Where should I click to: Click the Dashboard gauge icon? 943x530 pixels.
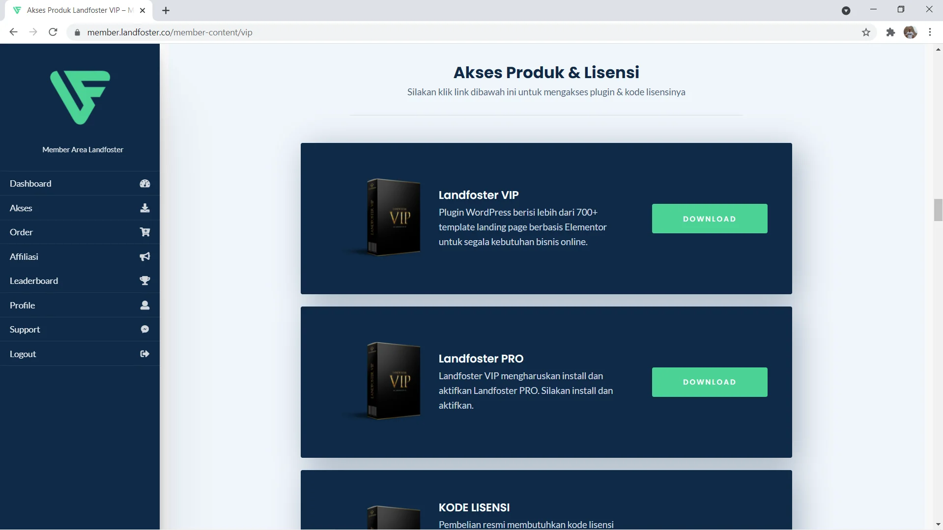pyautogui.click(x=145, y=184)
